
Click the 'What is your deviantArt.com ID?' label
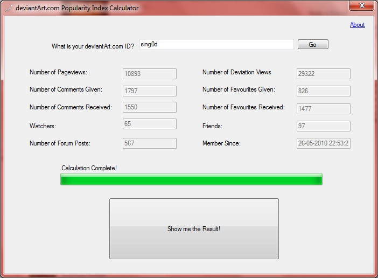tap(93, 46)
